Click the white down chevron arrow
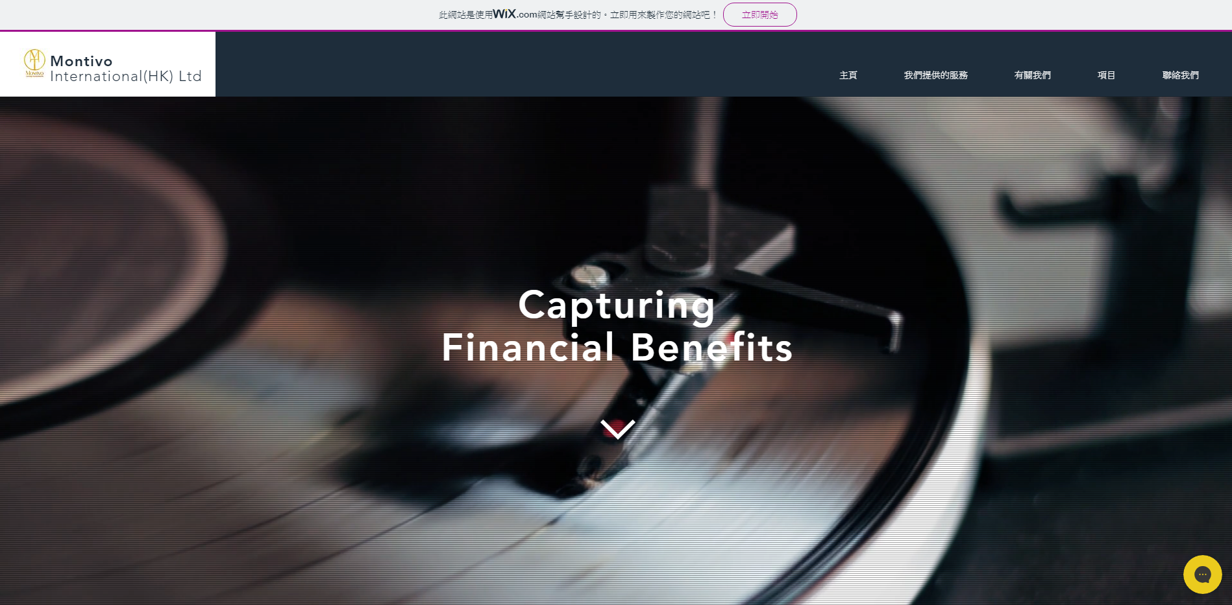Screen dimensions: 1232x605 (x=617, y=429)
